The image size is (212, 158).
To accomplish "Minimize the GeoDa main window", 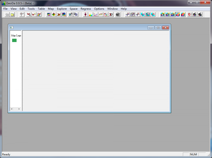I will (x=191, y=2).
